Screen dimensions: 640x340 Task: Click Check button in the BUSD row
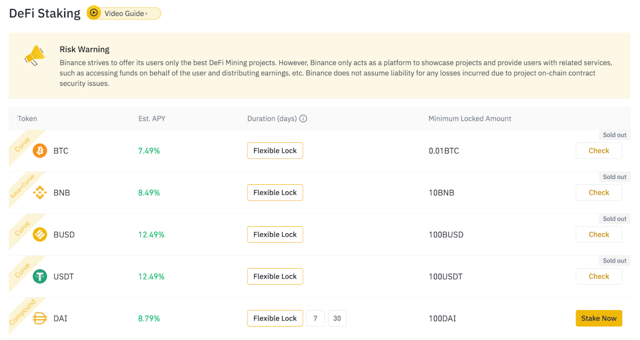599,235
